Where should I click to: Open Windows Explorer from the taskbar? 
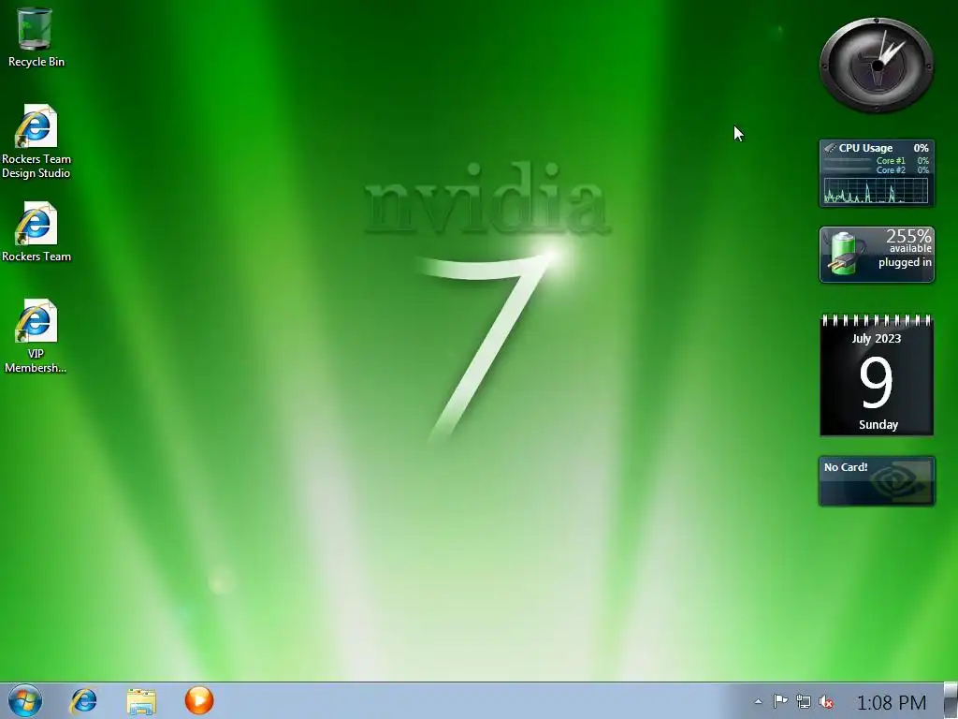141,701
